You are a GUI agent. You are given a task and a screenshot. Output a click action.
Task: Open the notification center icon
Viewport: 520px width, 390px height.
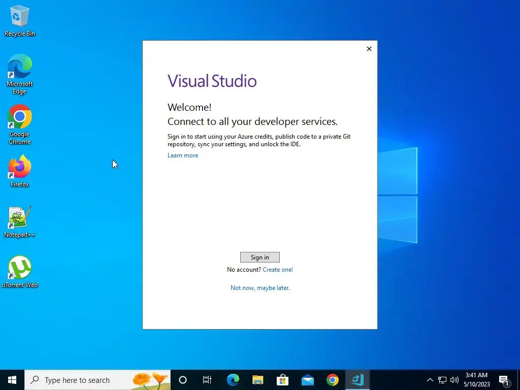pos(504,380)
